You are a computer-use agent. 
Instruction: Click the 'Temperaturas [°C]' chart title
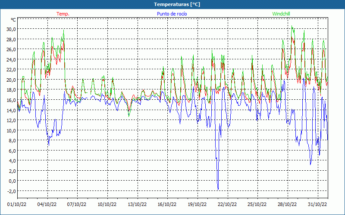click(177, 4)
